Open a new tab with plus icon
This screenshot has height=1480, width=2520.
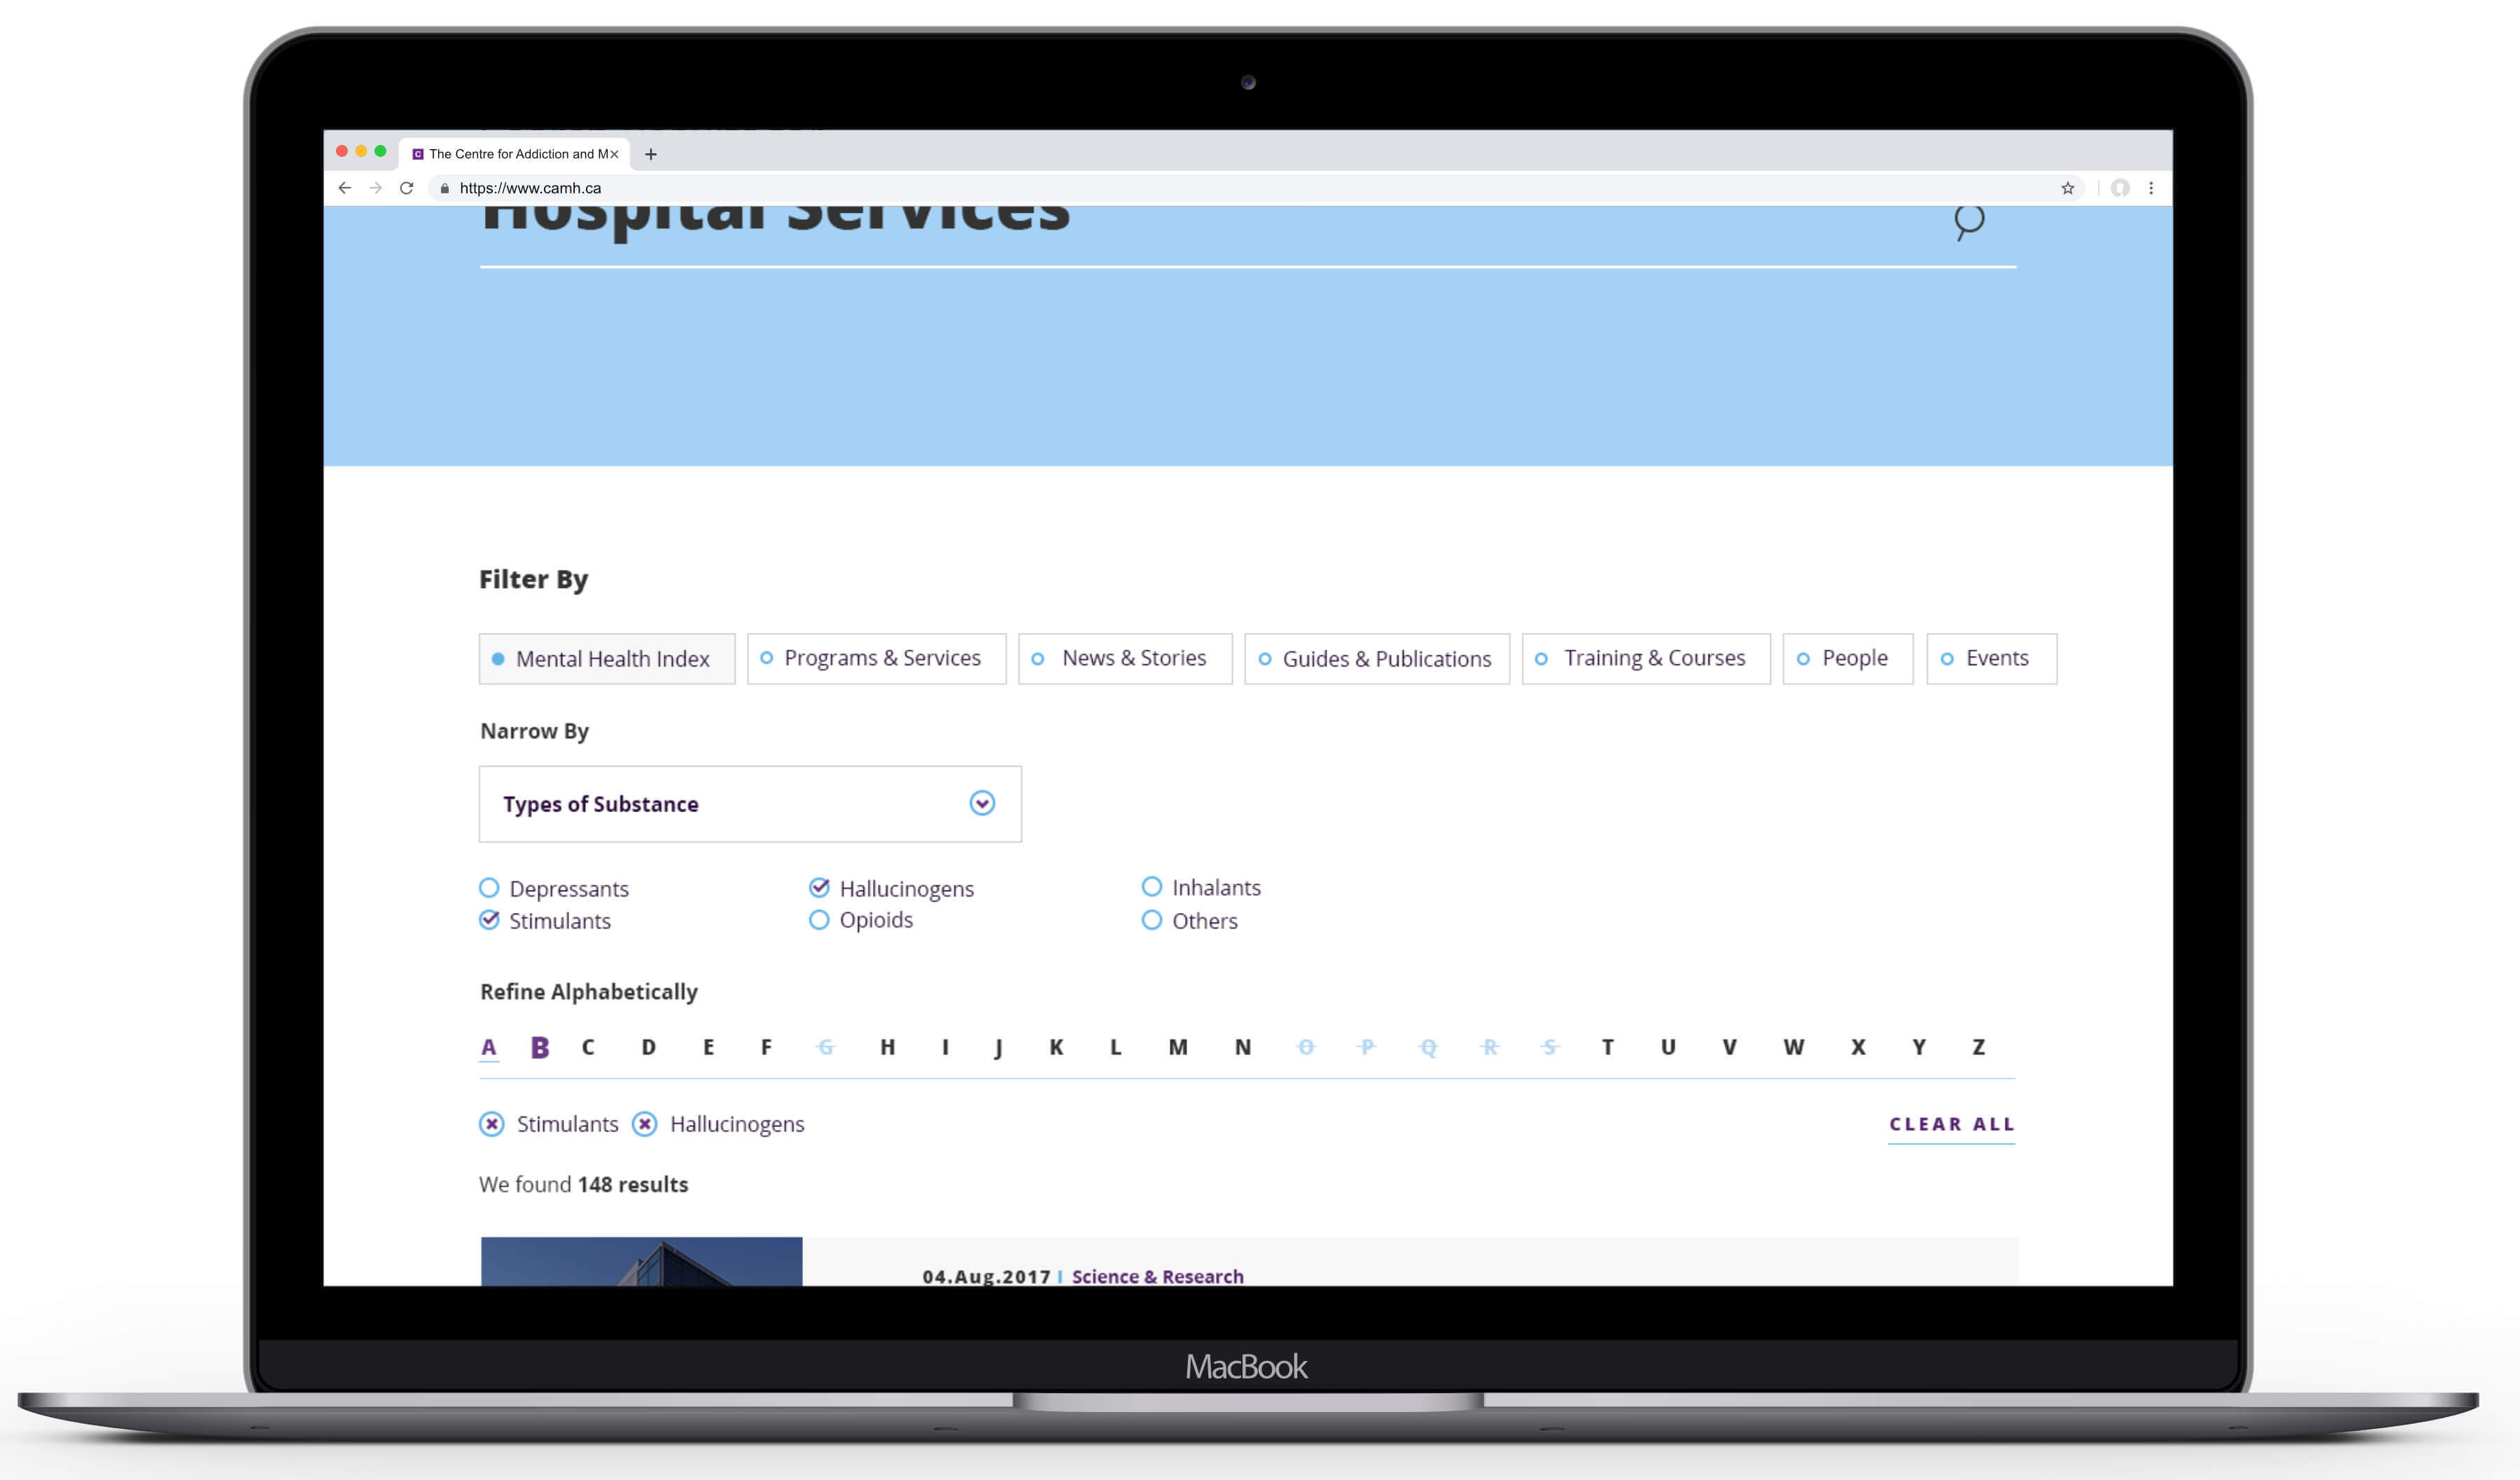(x=651, y=154)
